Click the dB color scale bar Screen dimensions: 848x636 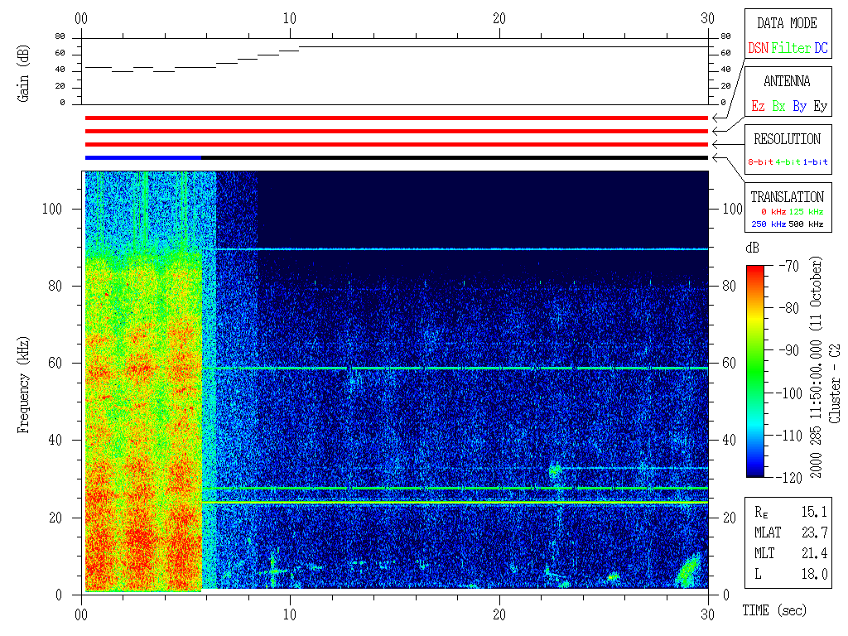(755, 370)
